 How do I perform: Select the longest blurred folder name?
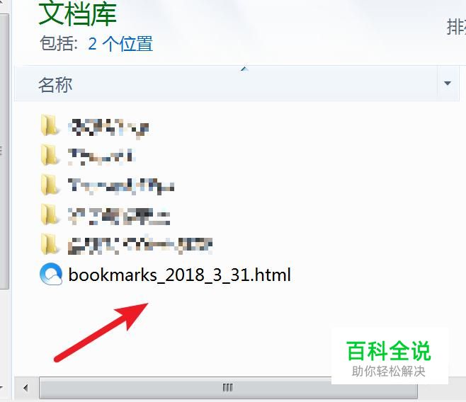[140, 246]
